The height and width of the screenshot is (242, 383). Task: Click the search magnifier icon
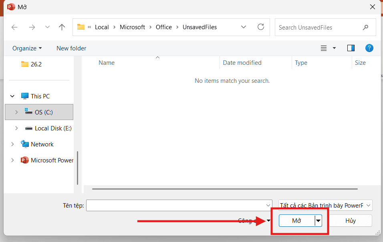click(x=365, y=27)
